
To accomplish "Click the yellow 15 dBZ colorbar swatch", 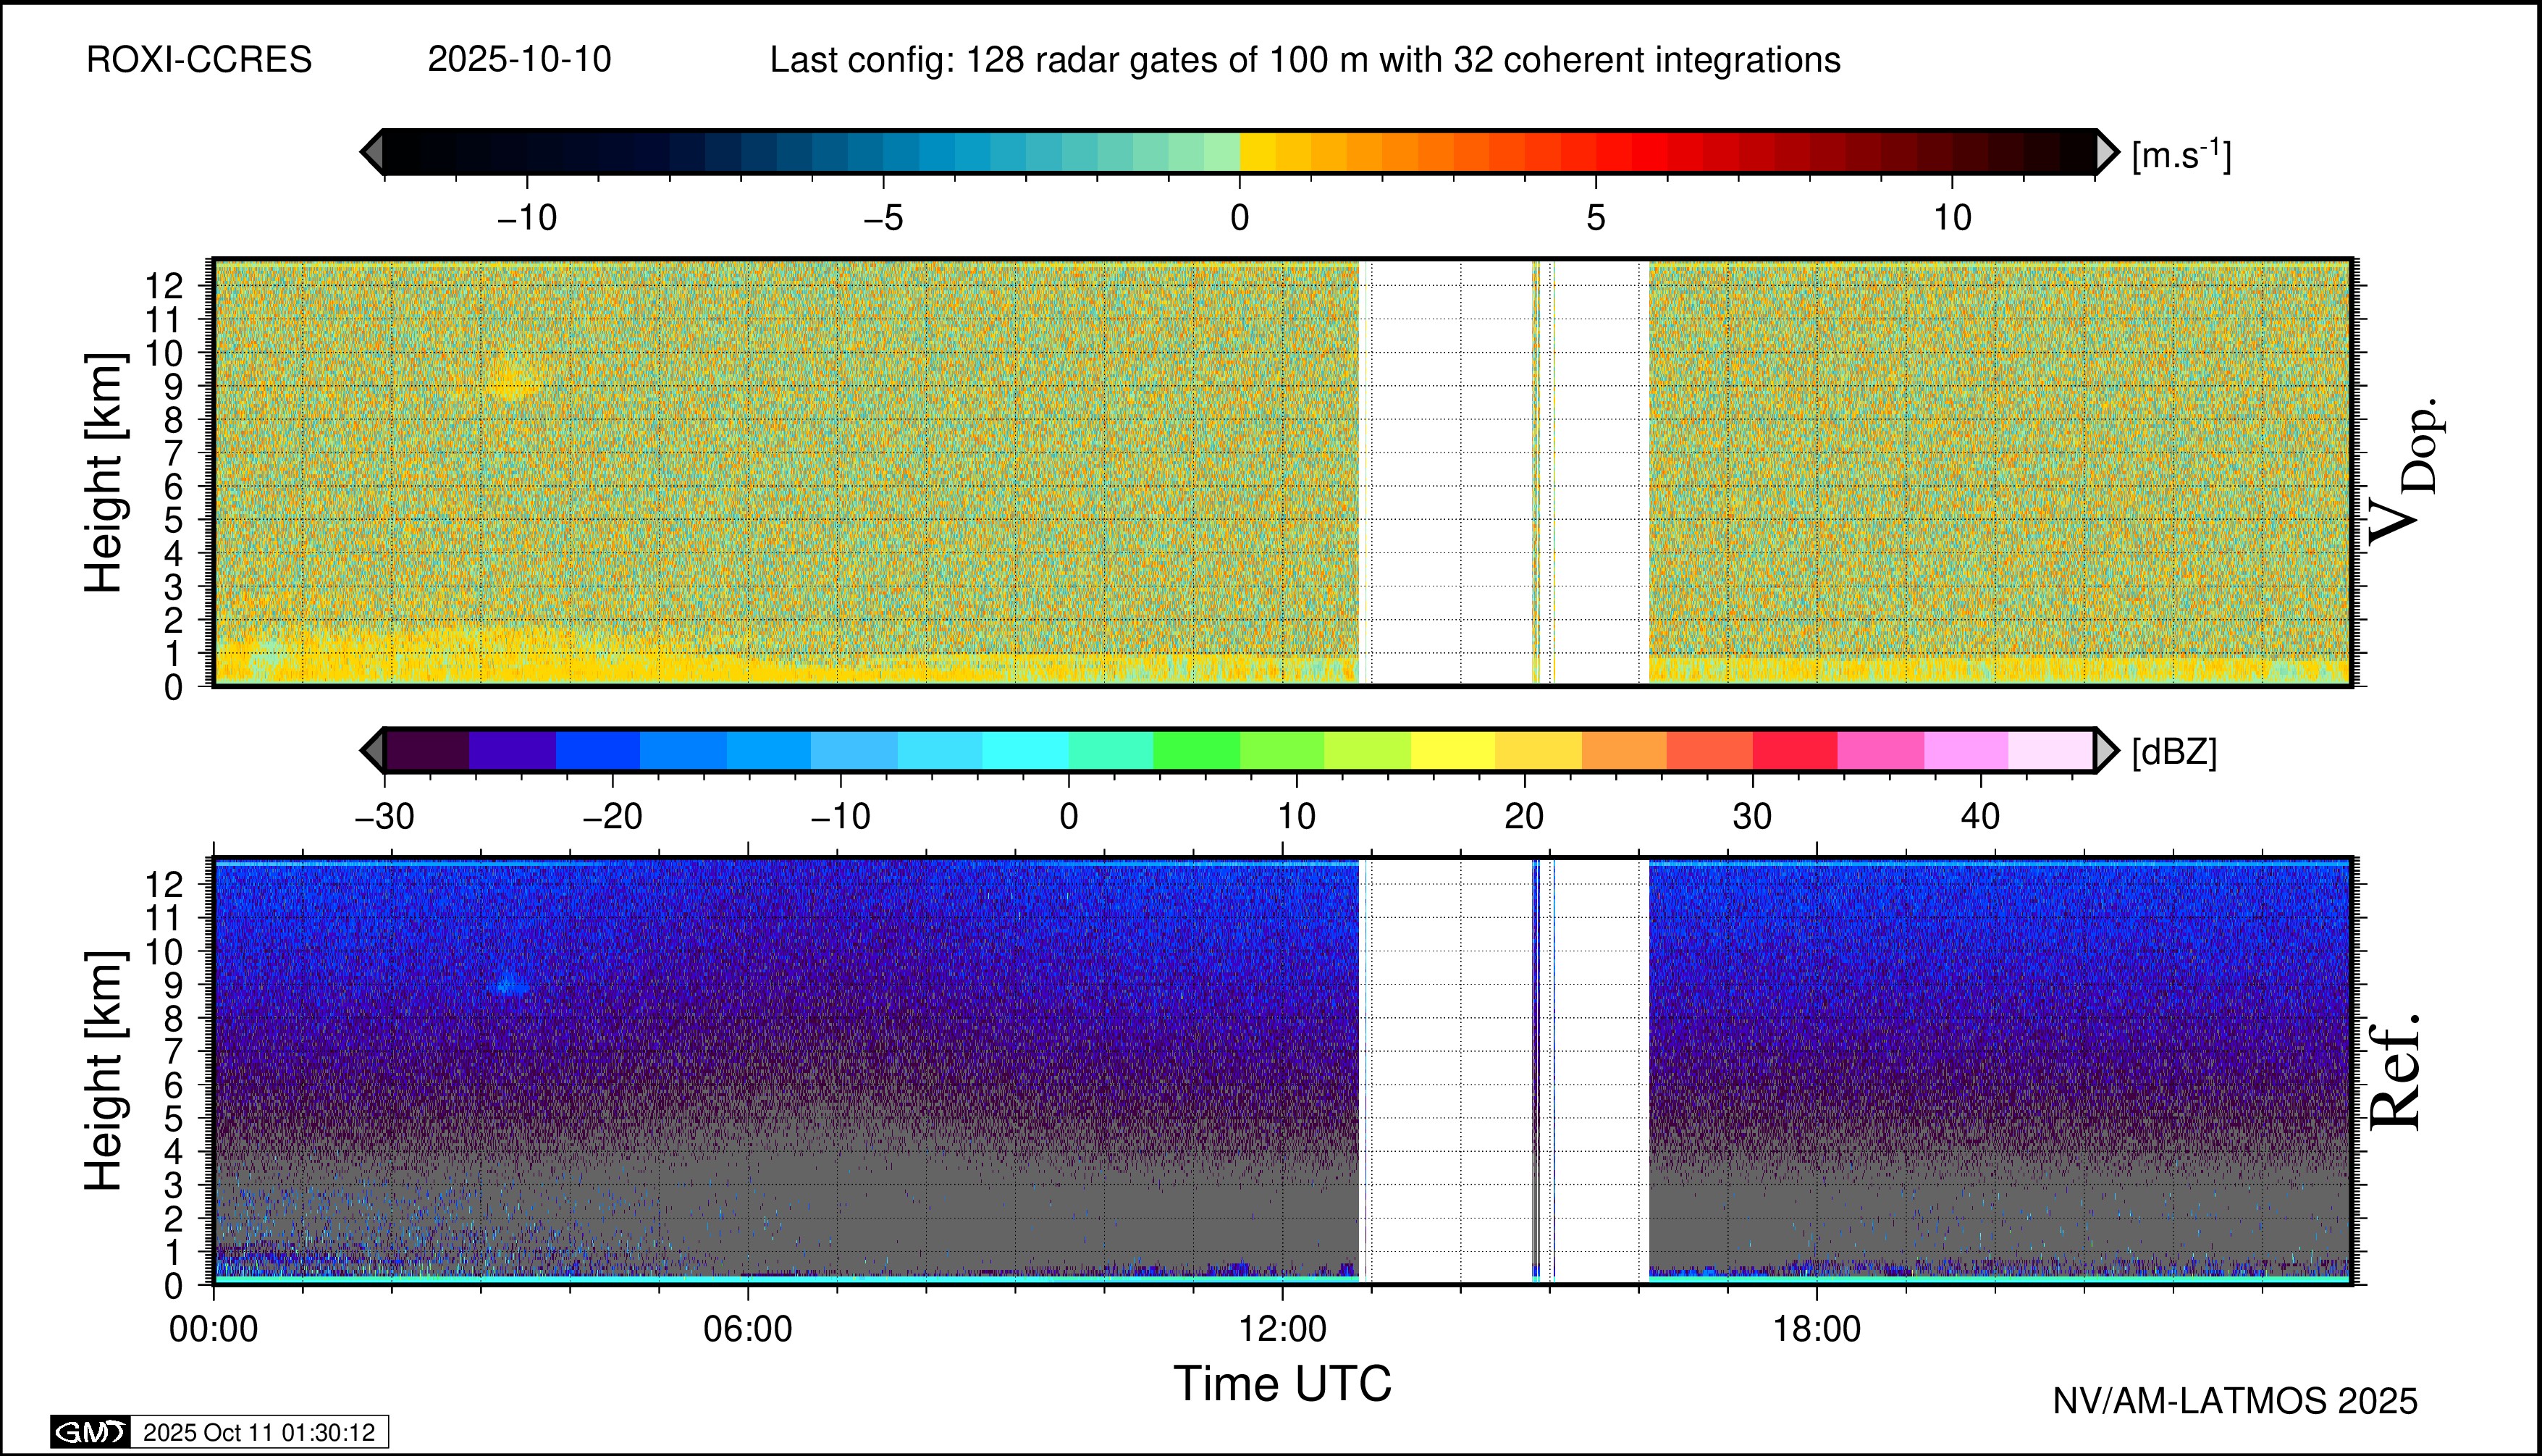I will pyautogui.click(x=1452, y=750).
